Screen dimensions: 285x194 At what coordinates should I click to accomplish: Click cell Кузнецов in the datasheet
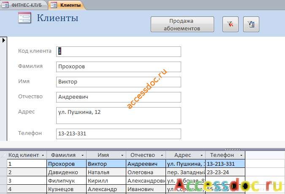pyautogui.click(x=67, y=189)
